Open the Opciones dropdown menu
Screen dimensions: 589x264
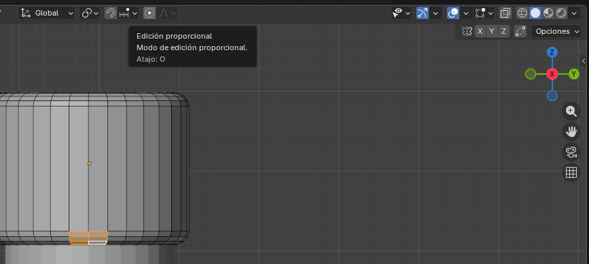(x=556, y=31)
